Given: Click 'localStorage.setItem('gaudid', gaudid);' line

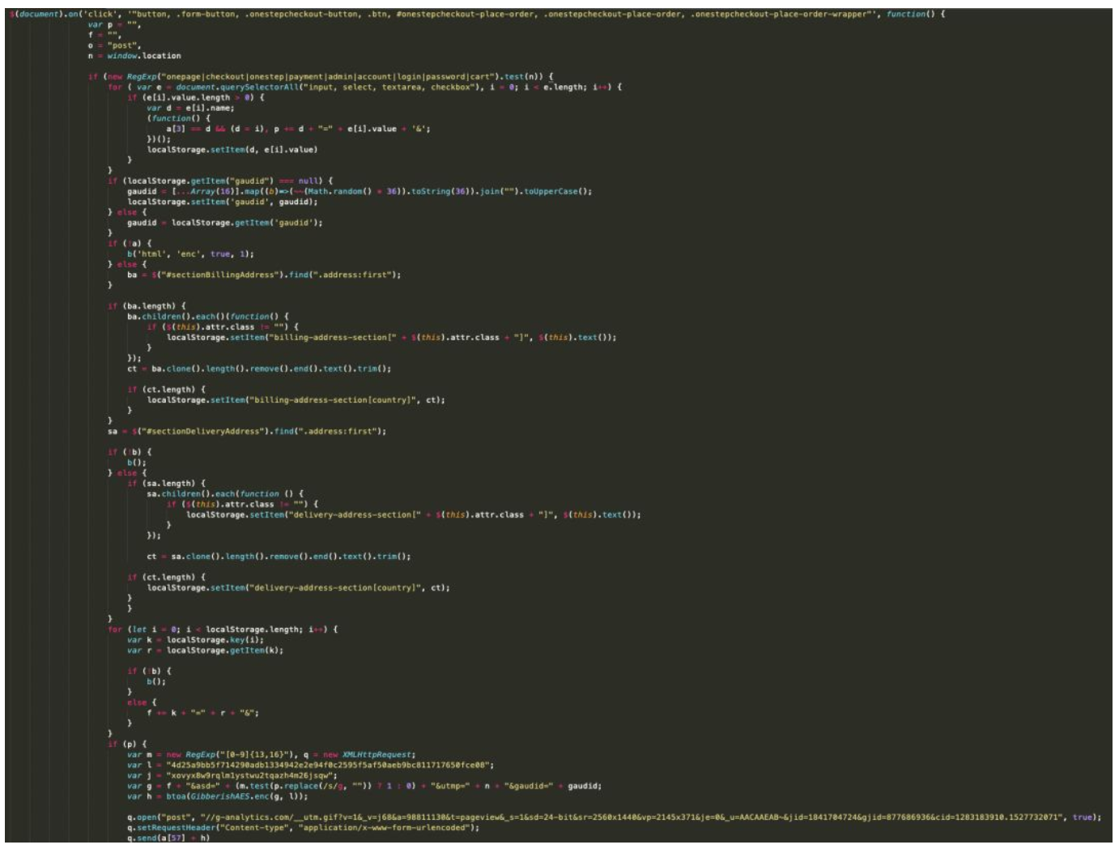Looking at the screenshot, I should [x=223, y=202].
